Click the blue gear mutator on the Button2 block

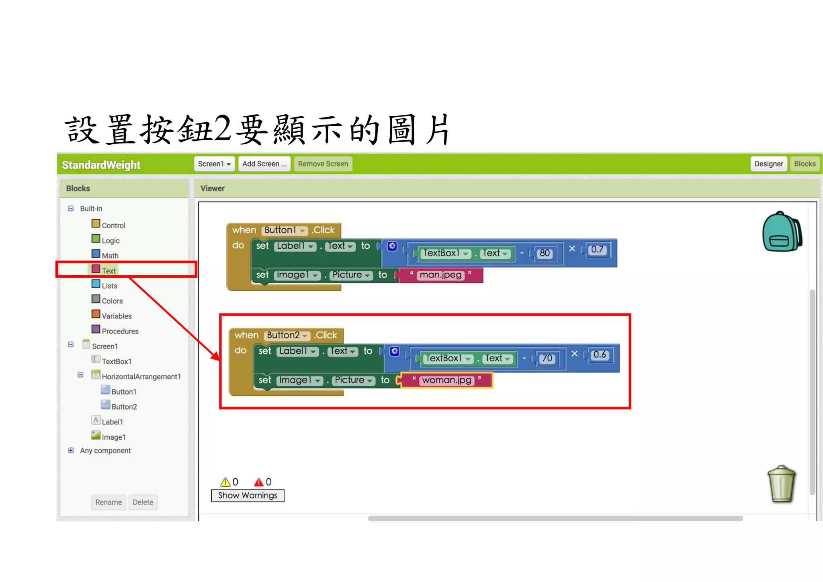395,351
